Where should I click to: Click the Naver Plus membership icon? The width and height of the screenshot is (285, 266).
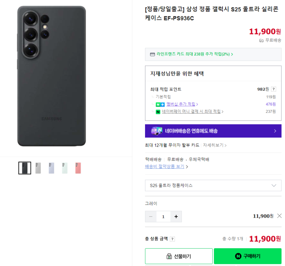pyautogui.click(x=160, y=104)
